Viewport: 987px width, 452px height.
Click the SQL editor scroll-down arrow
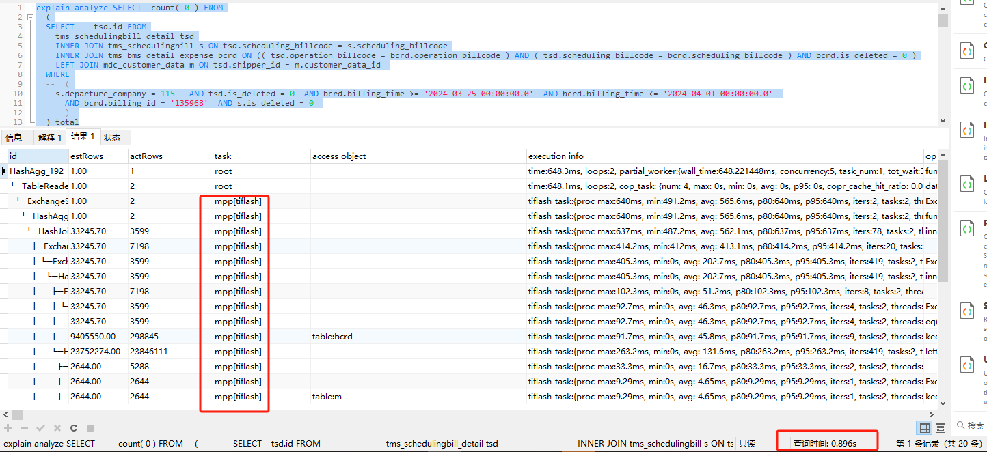(x=943, y=120)
